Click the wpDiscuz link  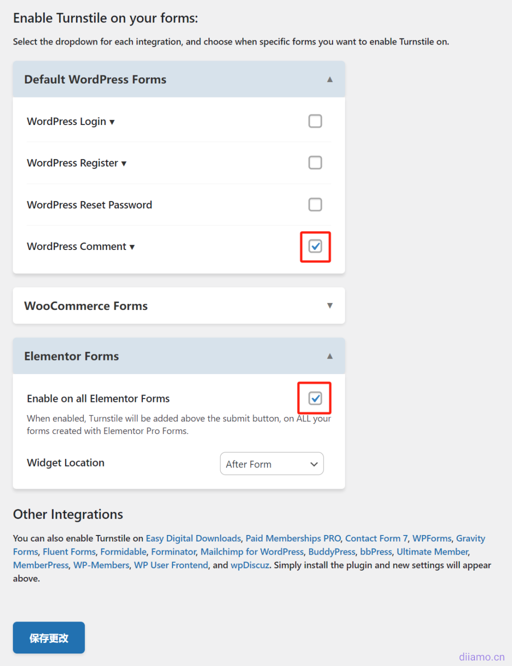[x=249, y=565]
